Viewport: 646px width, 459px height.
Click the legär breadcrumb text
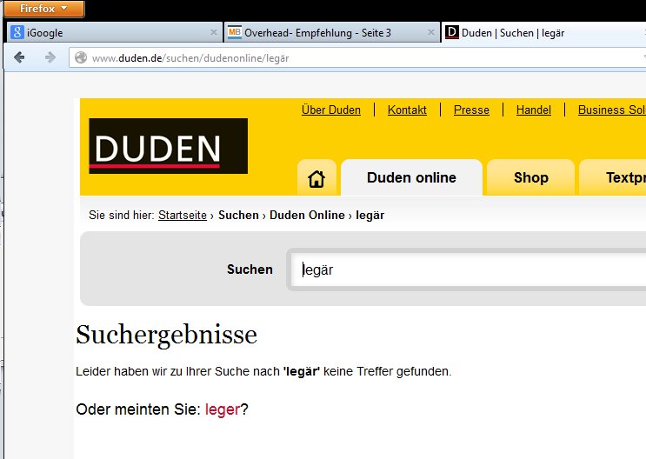(370, 215)
